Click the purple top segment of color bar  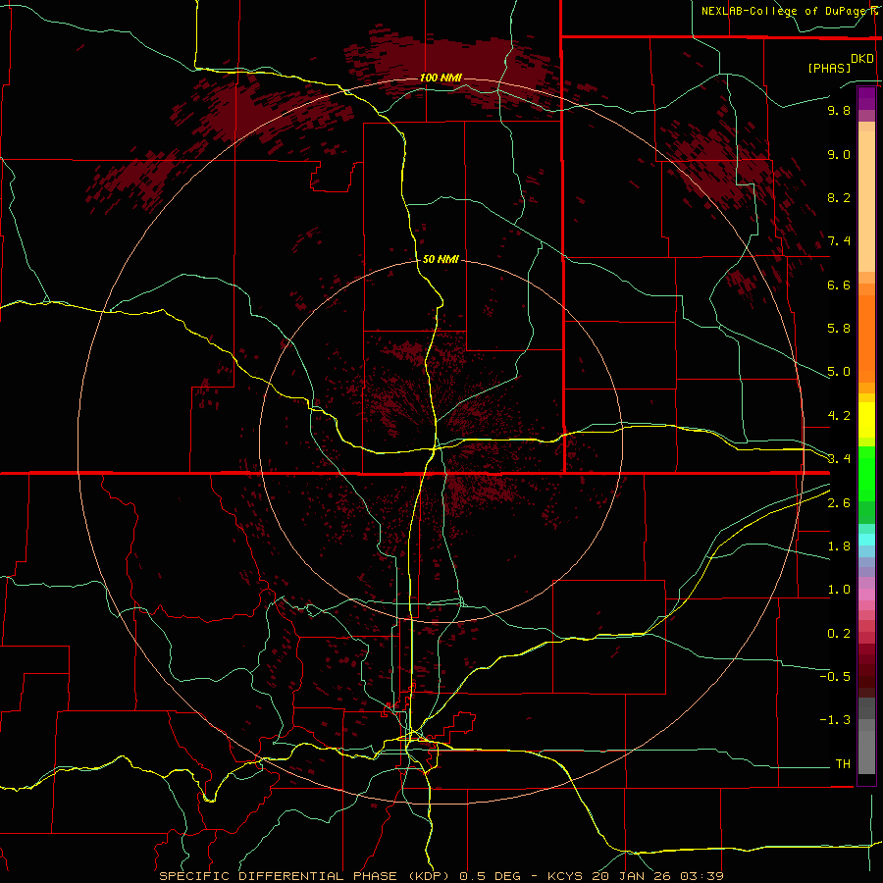click(x=866, y=98)
